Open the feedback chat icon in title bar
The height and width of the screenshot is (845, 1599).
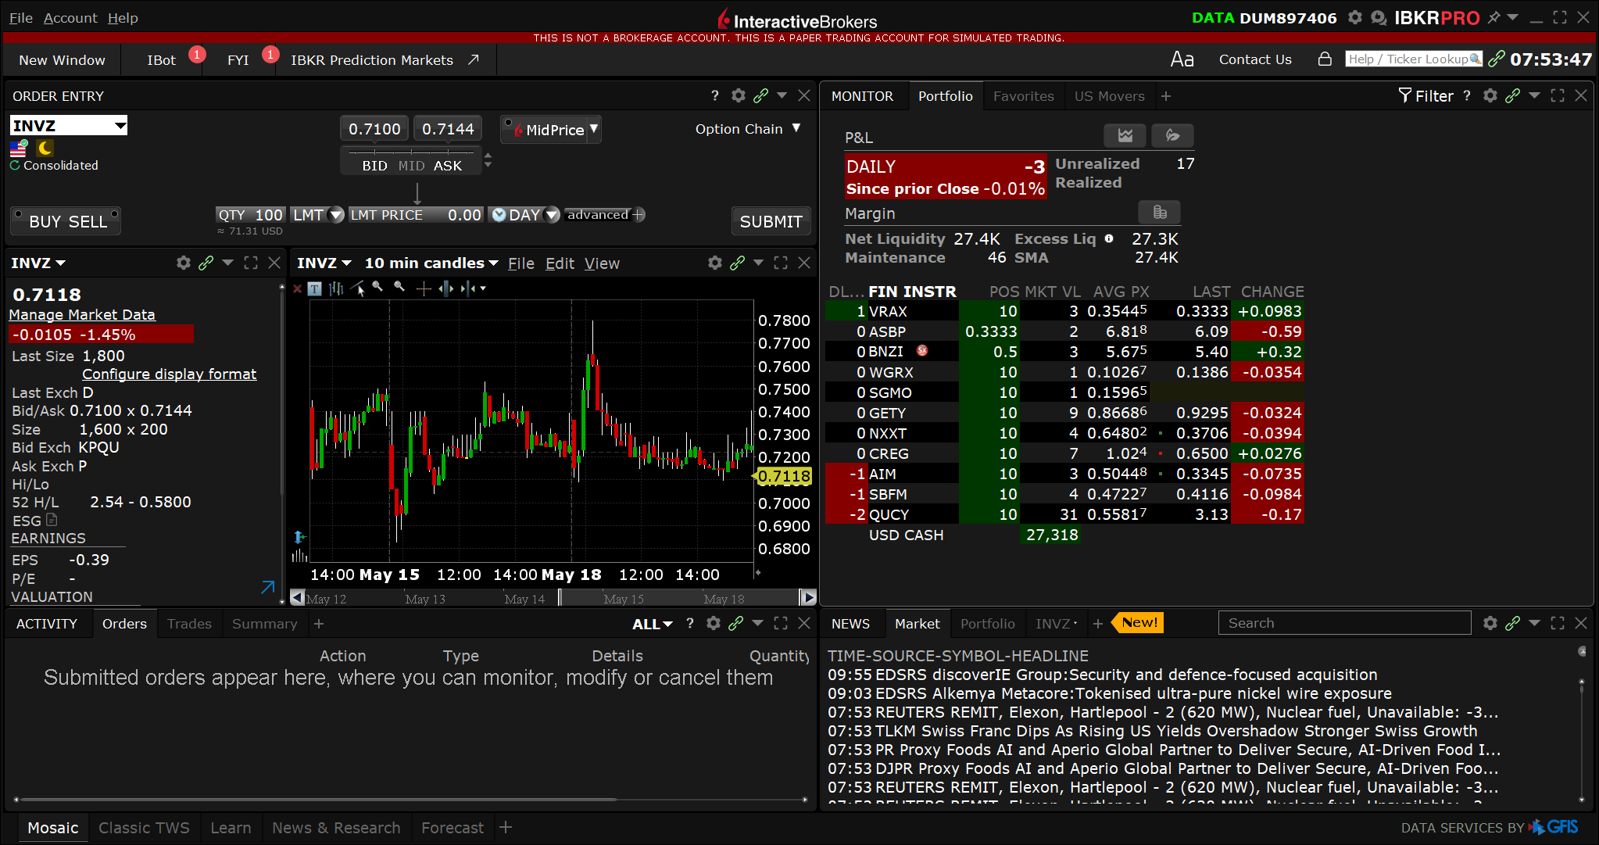pyautogui.click(x=1379, y=17)
